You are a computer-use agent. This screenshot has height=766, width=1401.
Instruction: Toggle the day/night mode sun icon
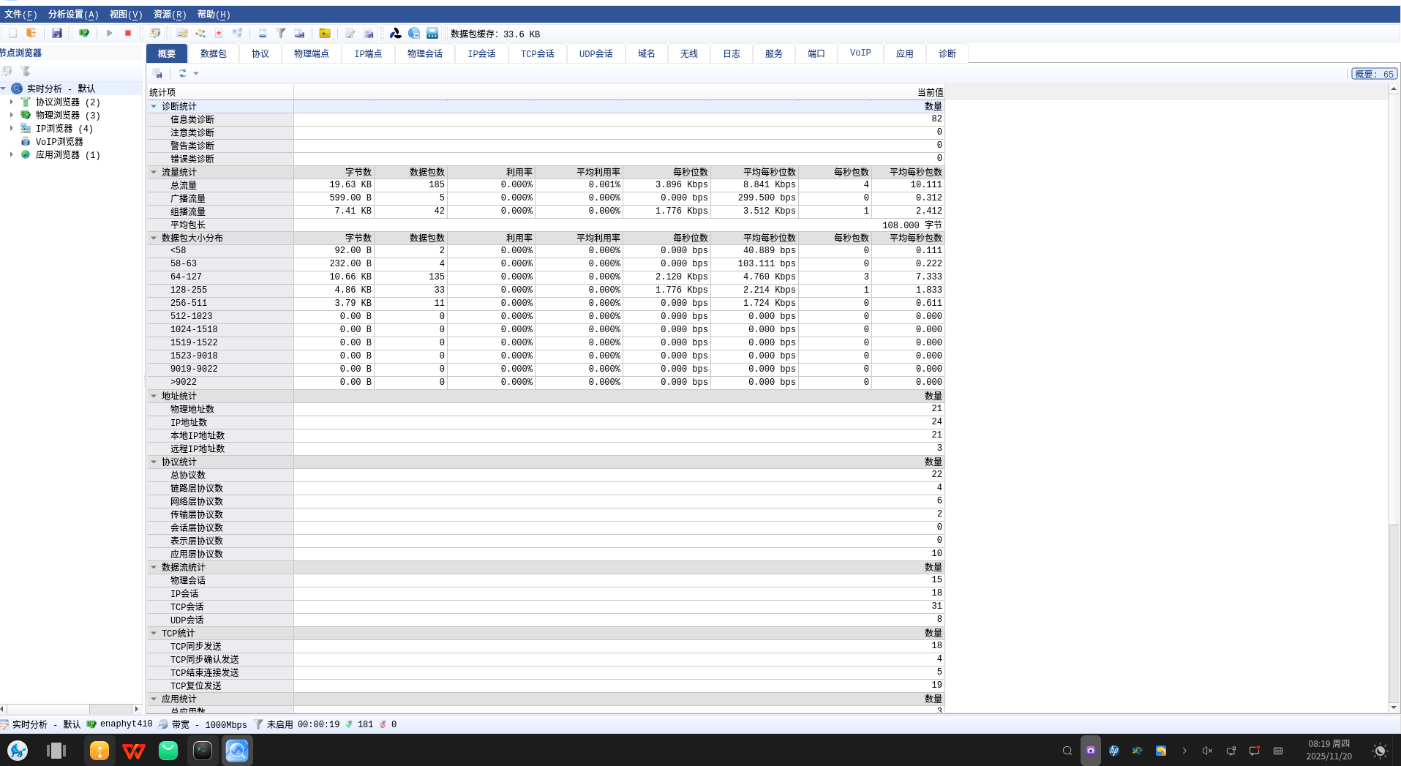point(1380,751)
